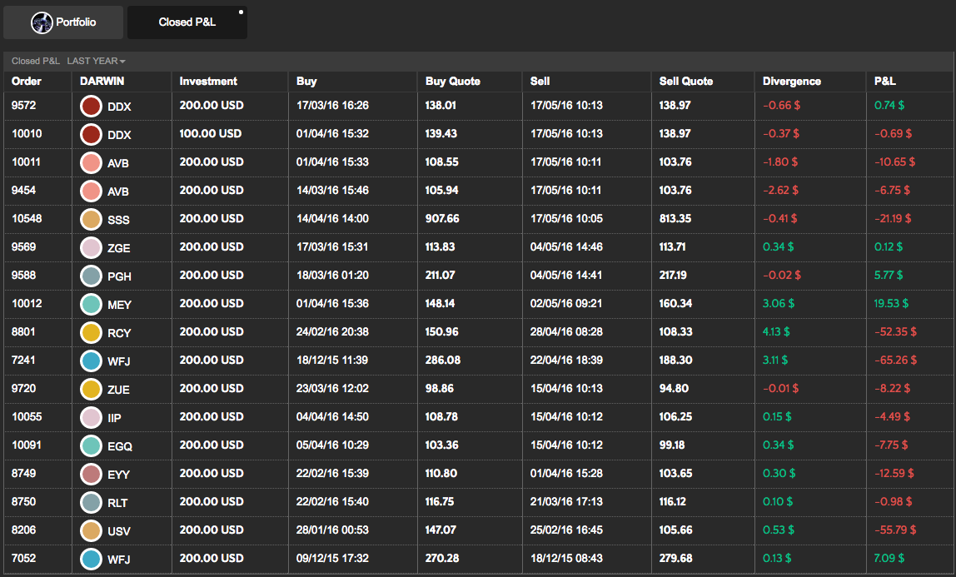
Task: Open the IIP darwin name link
Action: tap(115, 418)
